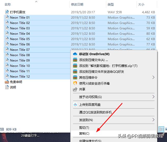Select the file name Neon Title 03
The image size is (167, 142).
[x=20, y=28]
